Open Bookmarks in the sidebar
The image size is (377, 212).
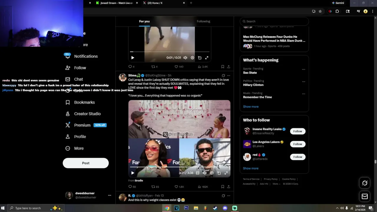80,102
